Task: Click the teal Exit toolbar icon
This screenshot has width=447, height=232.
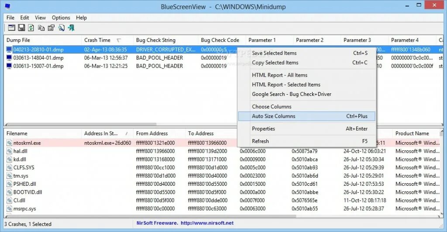Action: tap(71, 27)
